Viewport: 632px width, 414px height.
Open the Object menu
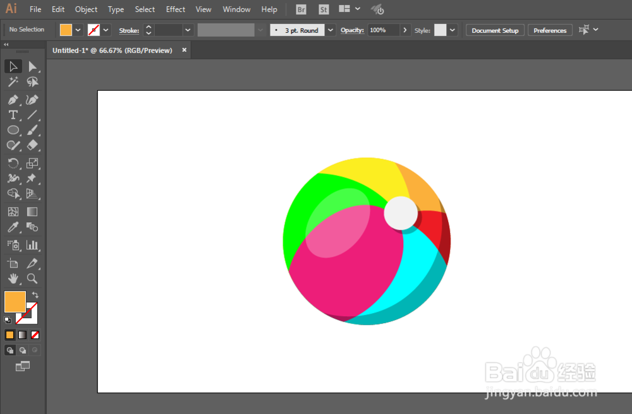[x=86, y=9]
